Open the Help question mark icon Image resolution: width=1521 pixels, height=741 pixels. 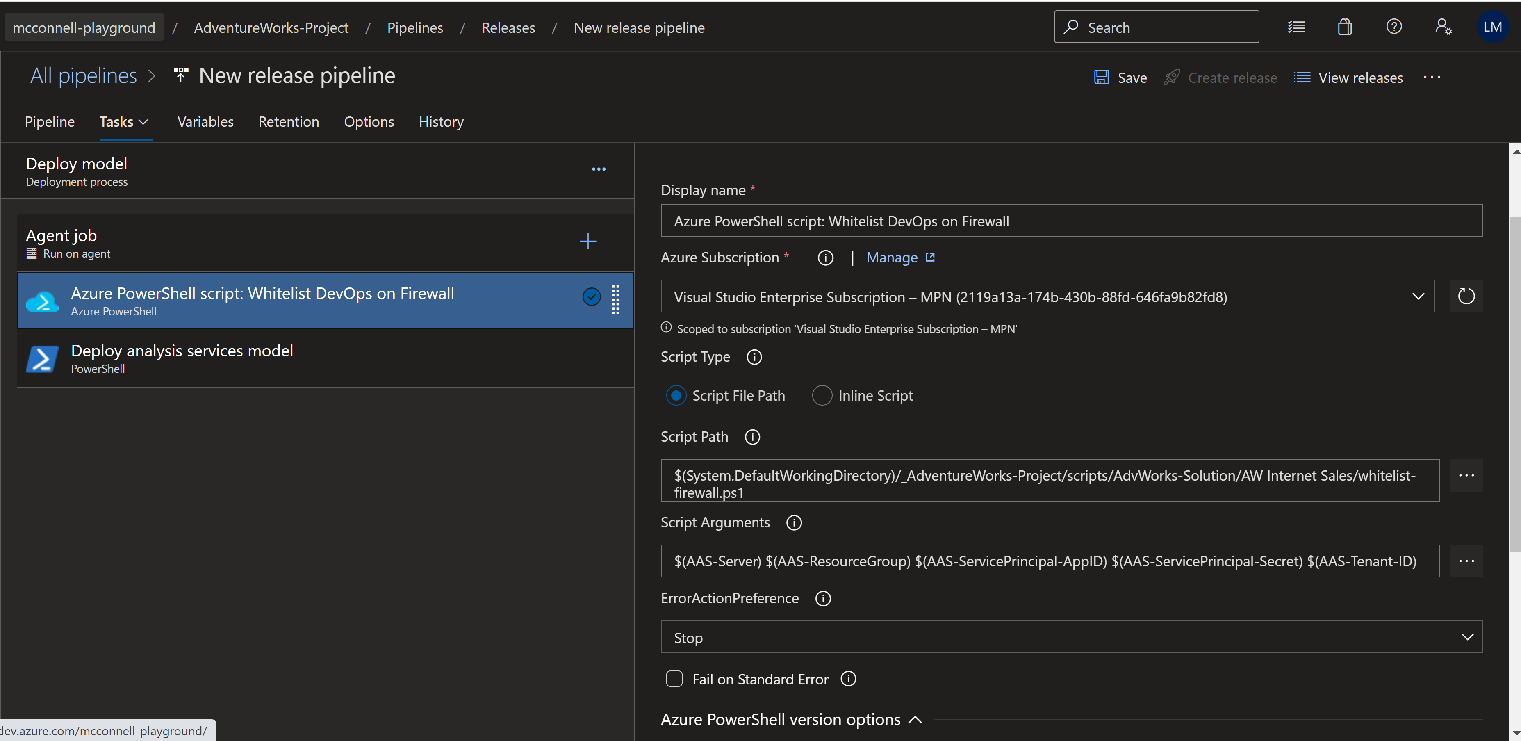(x=1393, y=27)
